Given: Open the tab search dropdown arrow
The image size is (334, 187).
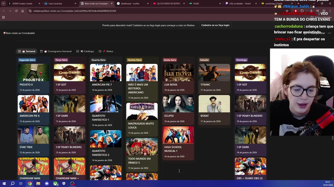Looking at the screenshot, I should 3,4.
